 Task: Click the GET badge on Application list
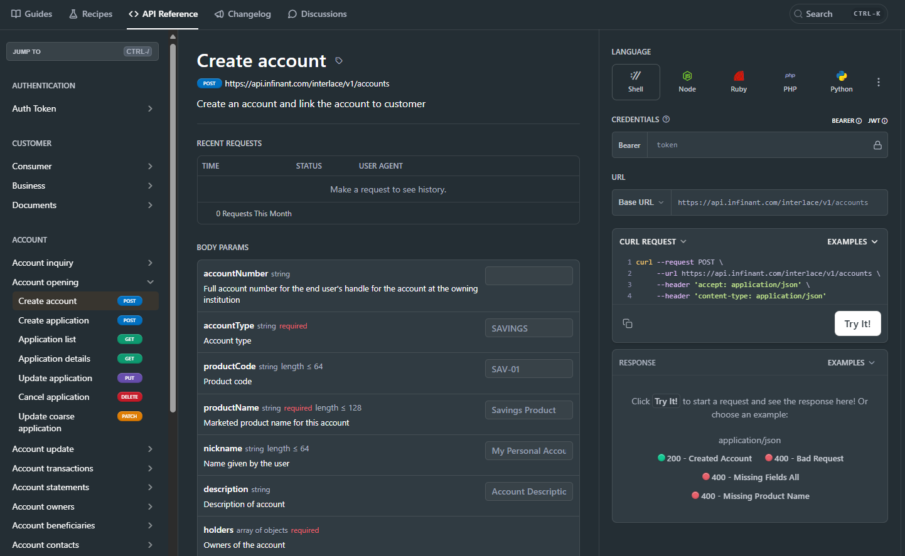[130, 339]
